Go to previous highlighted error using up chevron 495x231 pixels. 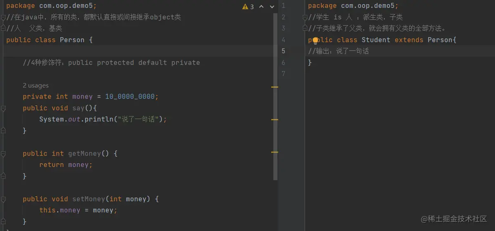261,7
